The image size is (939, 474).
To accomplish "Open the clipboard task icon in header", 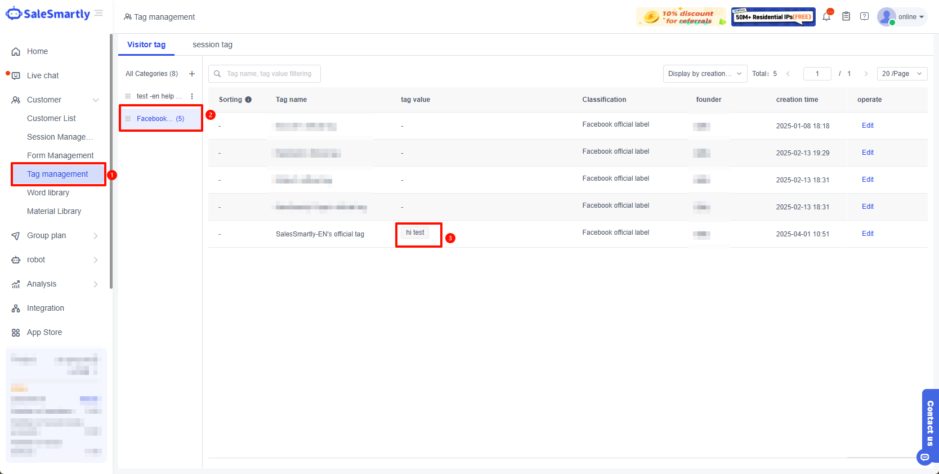I will point(846,17).
